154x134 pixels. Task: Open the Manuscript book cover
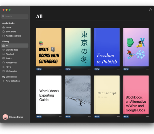point(107,95)
